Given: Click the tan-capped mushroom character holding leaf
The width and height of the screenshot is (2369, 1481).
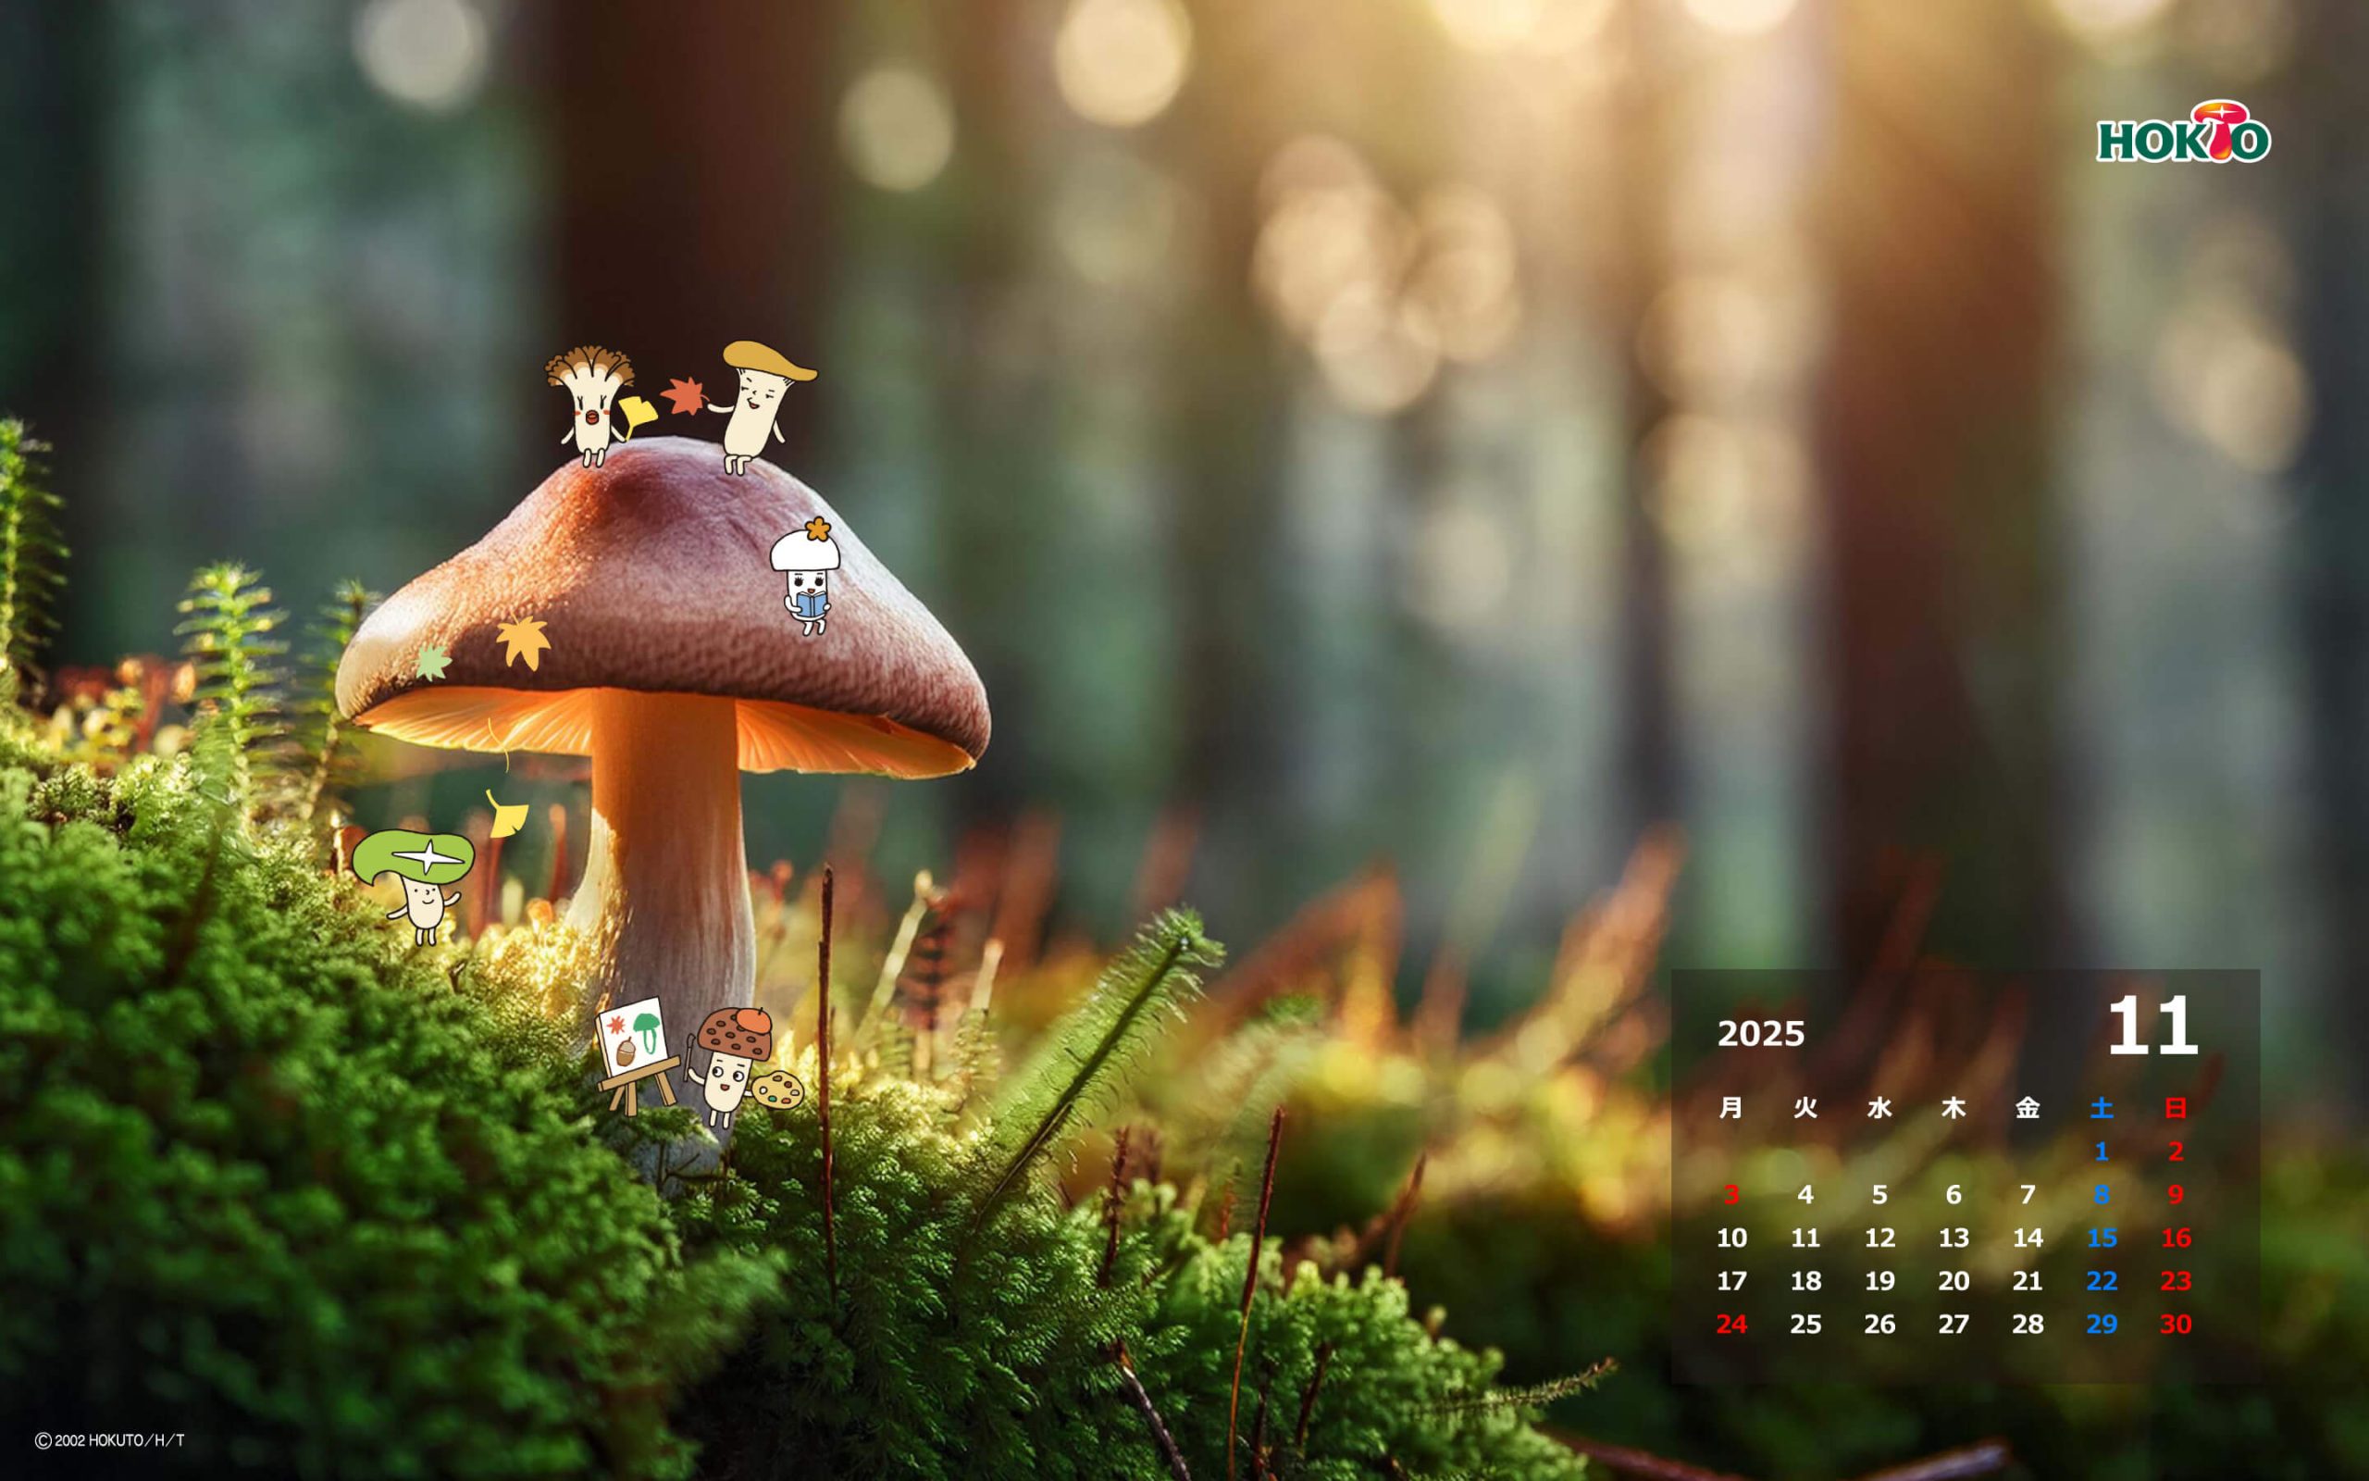Looking at the screenshot, I should click(x=758, y=402).
